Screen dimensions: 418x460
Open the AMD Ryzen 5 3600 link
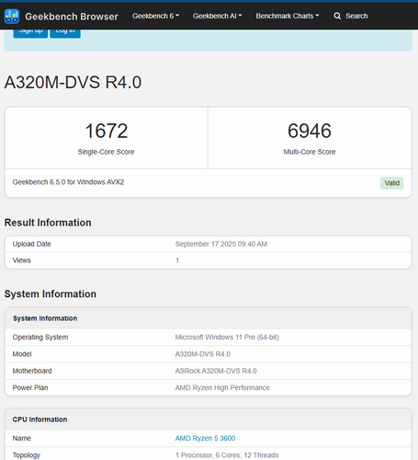pyautogui.click(x=205, y=438)
